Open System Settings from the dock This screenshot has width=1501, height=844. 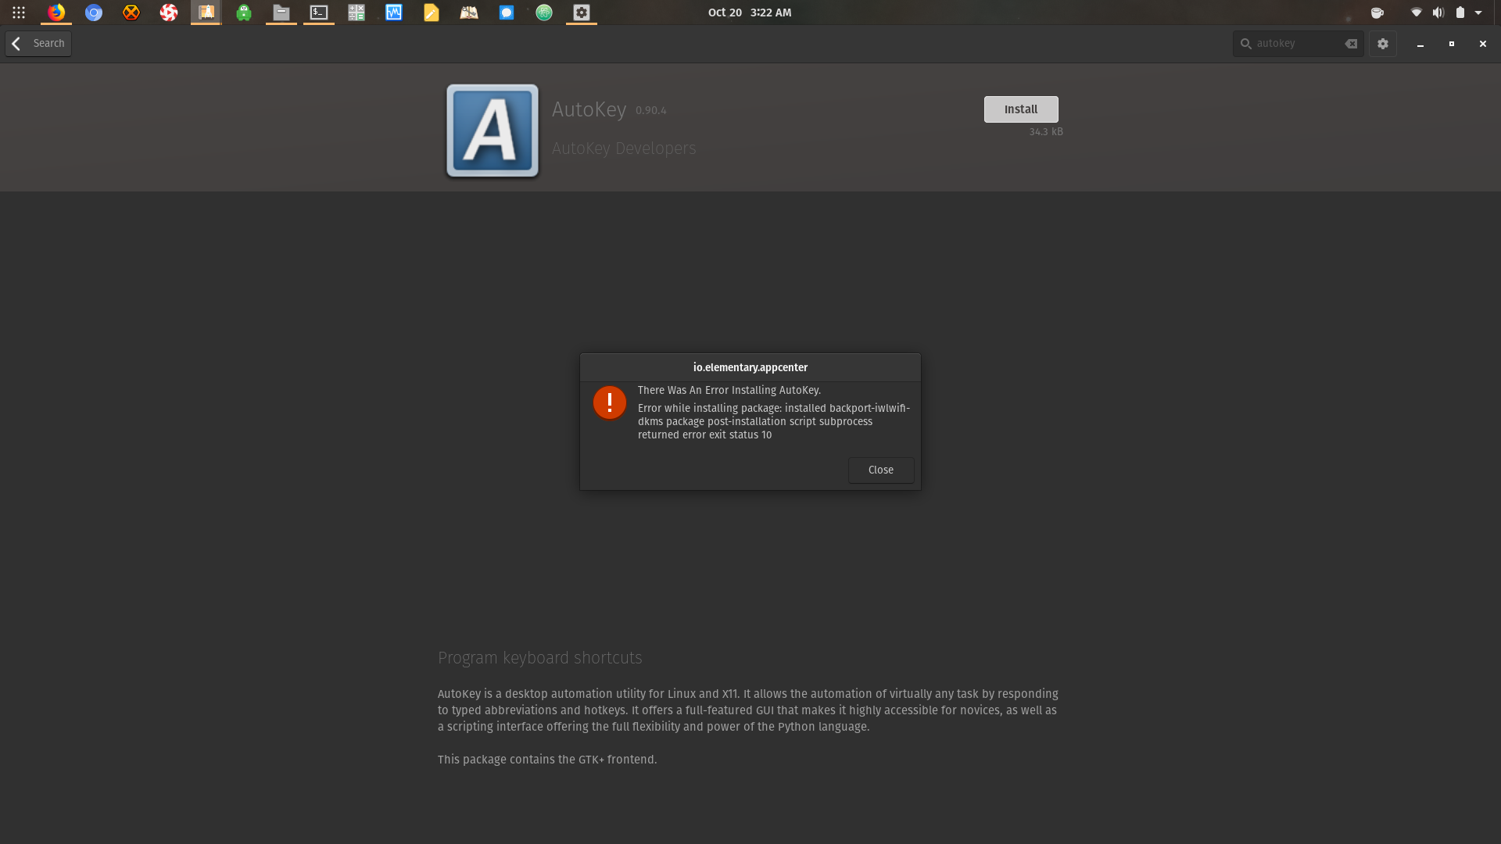click(581, 13)
